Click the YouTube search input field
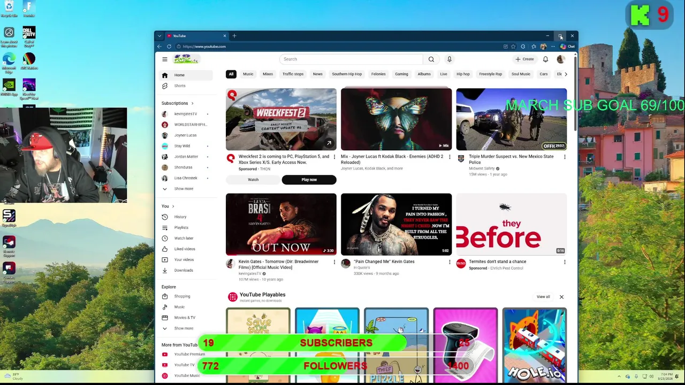The image size is (685, 385). click(352, 59)
